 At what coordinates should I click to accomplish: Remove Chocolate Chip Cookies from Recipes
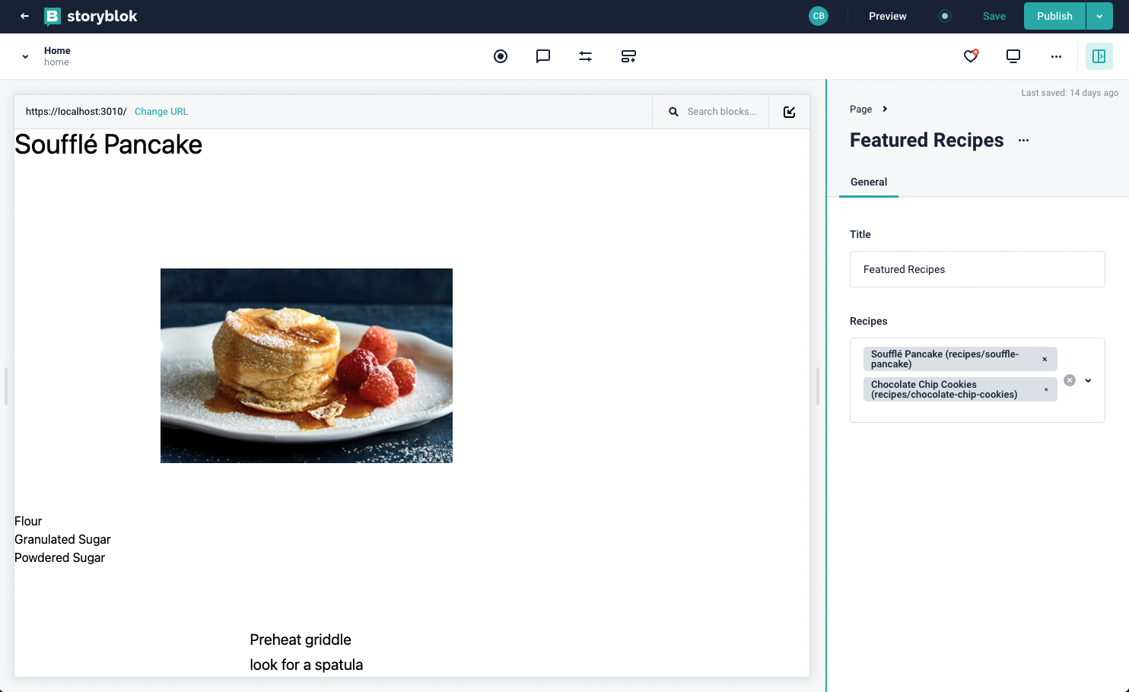click(1046, 389)
